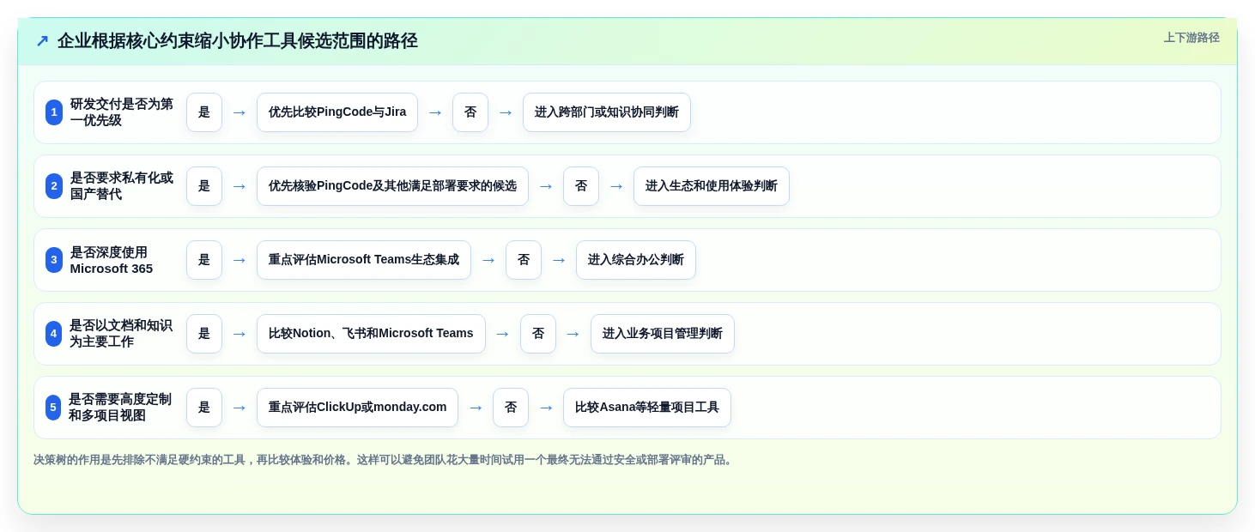Open the 进入业务项目管理判断 chip

[x=663, y=334]
